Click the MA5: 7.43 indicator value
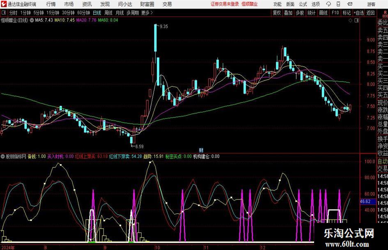Viewport: 388px width, 250px height. 44,20
